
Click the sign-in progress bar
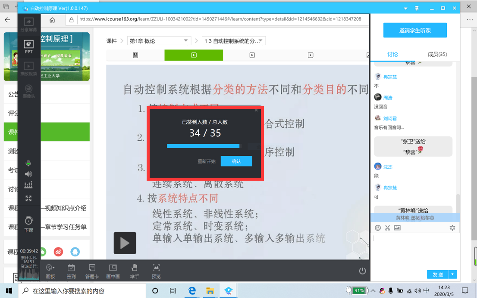tap(203, 146)
